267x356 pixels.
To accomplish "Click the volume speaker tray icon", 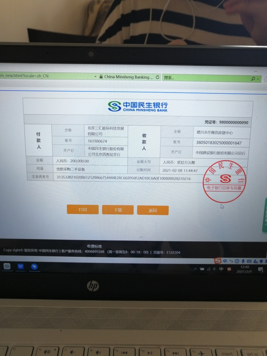I will click(214, 269).
